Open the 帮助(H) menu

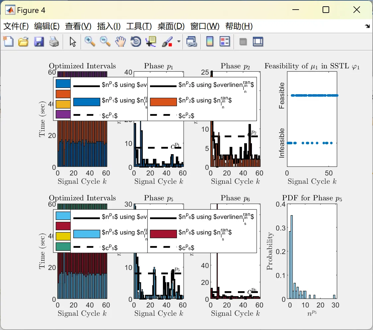pyautogui.click(x=239, y=26)
